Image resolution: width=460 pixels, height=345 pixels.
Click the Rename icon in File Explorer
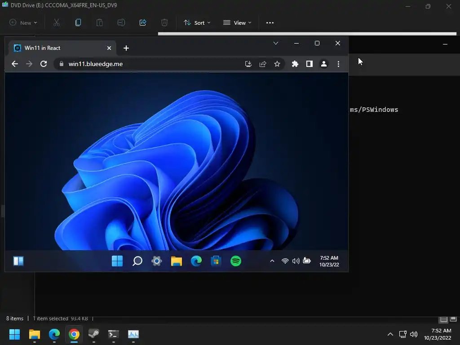click(x=121, y=22)
